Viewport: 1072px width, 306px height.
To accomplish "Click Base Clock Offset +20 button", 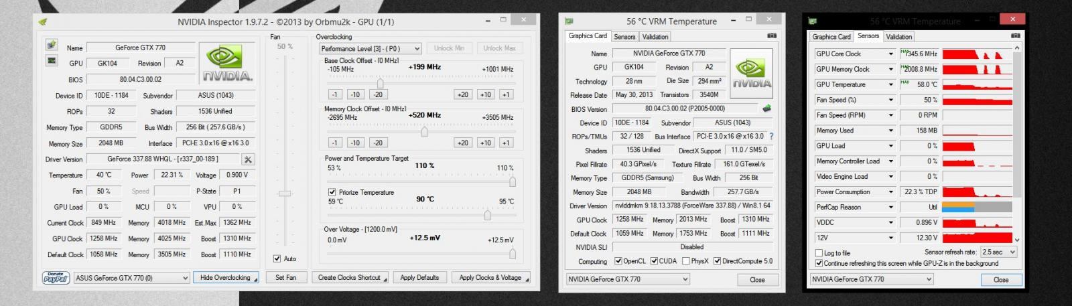I will (x=463, y=94).
